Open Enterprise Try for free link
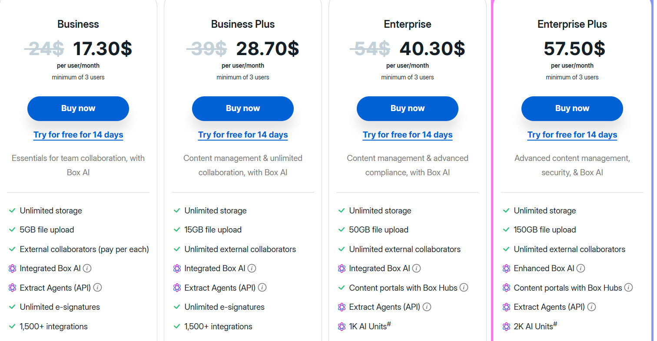This screenshot has width=657, height=341. click(408, 135)
